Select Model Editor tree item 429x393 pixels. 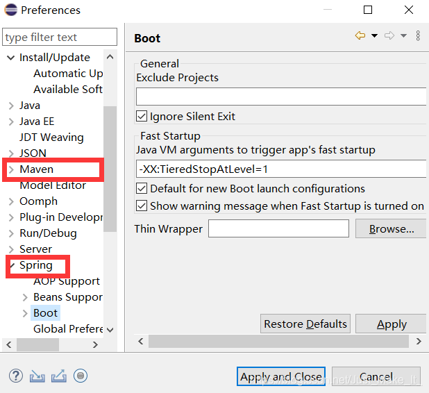[x=53, y=185]
